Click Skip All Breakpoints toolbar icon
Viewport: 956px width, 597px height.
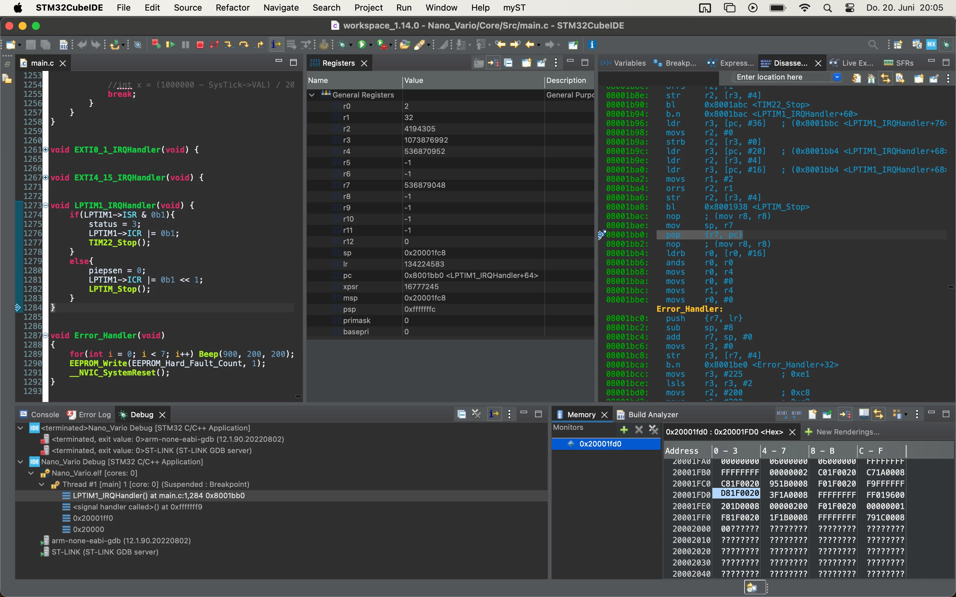[138, 45]
